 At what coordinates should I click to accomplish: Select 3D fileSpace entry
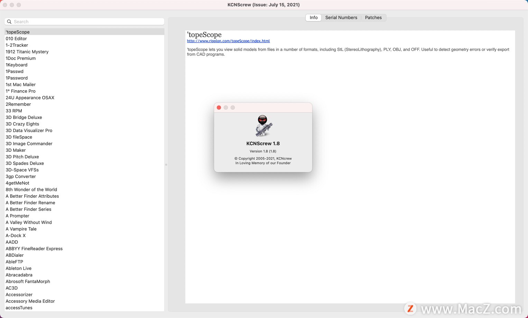(84, 137)
